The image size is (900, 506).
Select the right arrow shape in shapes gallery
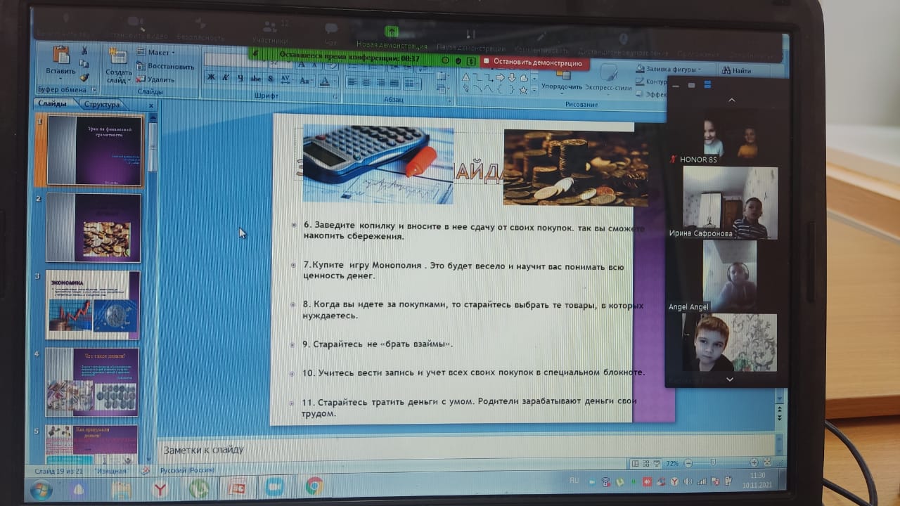point(500,77)
